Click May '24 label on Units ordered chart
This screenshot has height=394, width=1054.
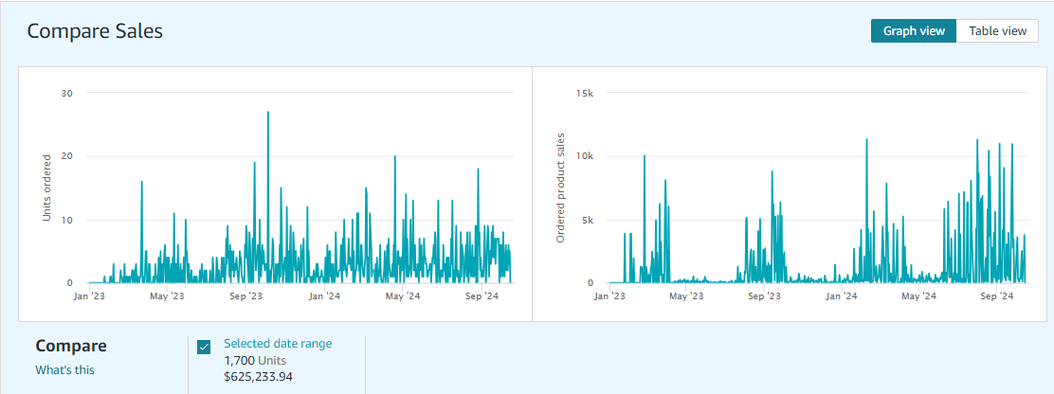403,296
